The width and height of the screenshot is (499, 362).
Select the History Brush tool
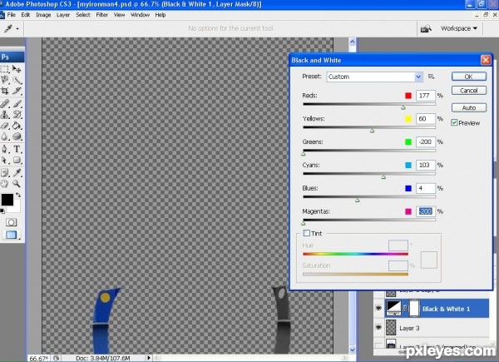(x=17, y=115)
